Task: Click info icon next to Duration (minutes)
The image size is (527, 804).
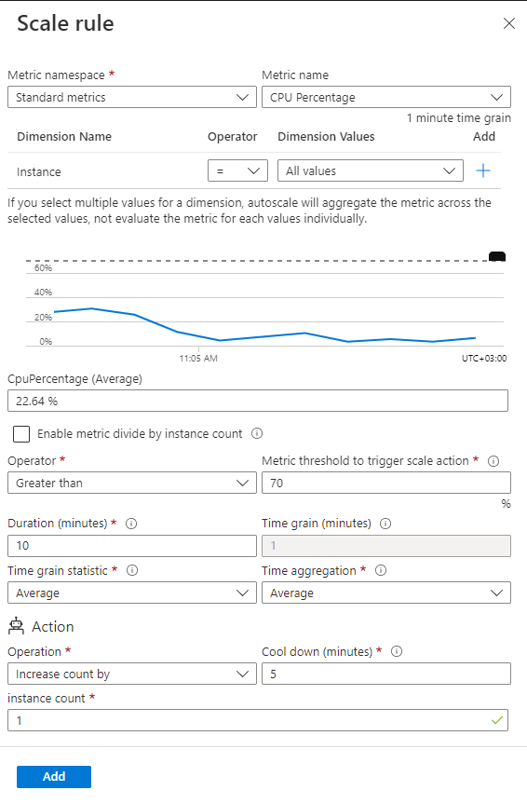Action: point(131,524)
